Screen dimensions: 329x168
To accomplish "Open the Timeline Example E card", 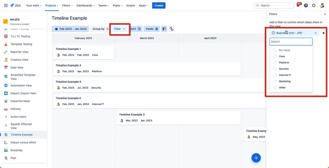I will [160, 101].
